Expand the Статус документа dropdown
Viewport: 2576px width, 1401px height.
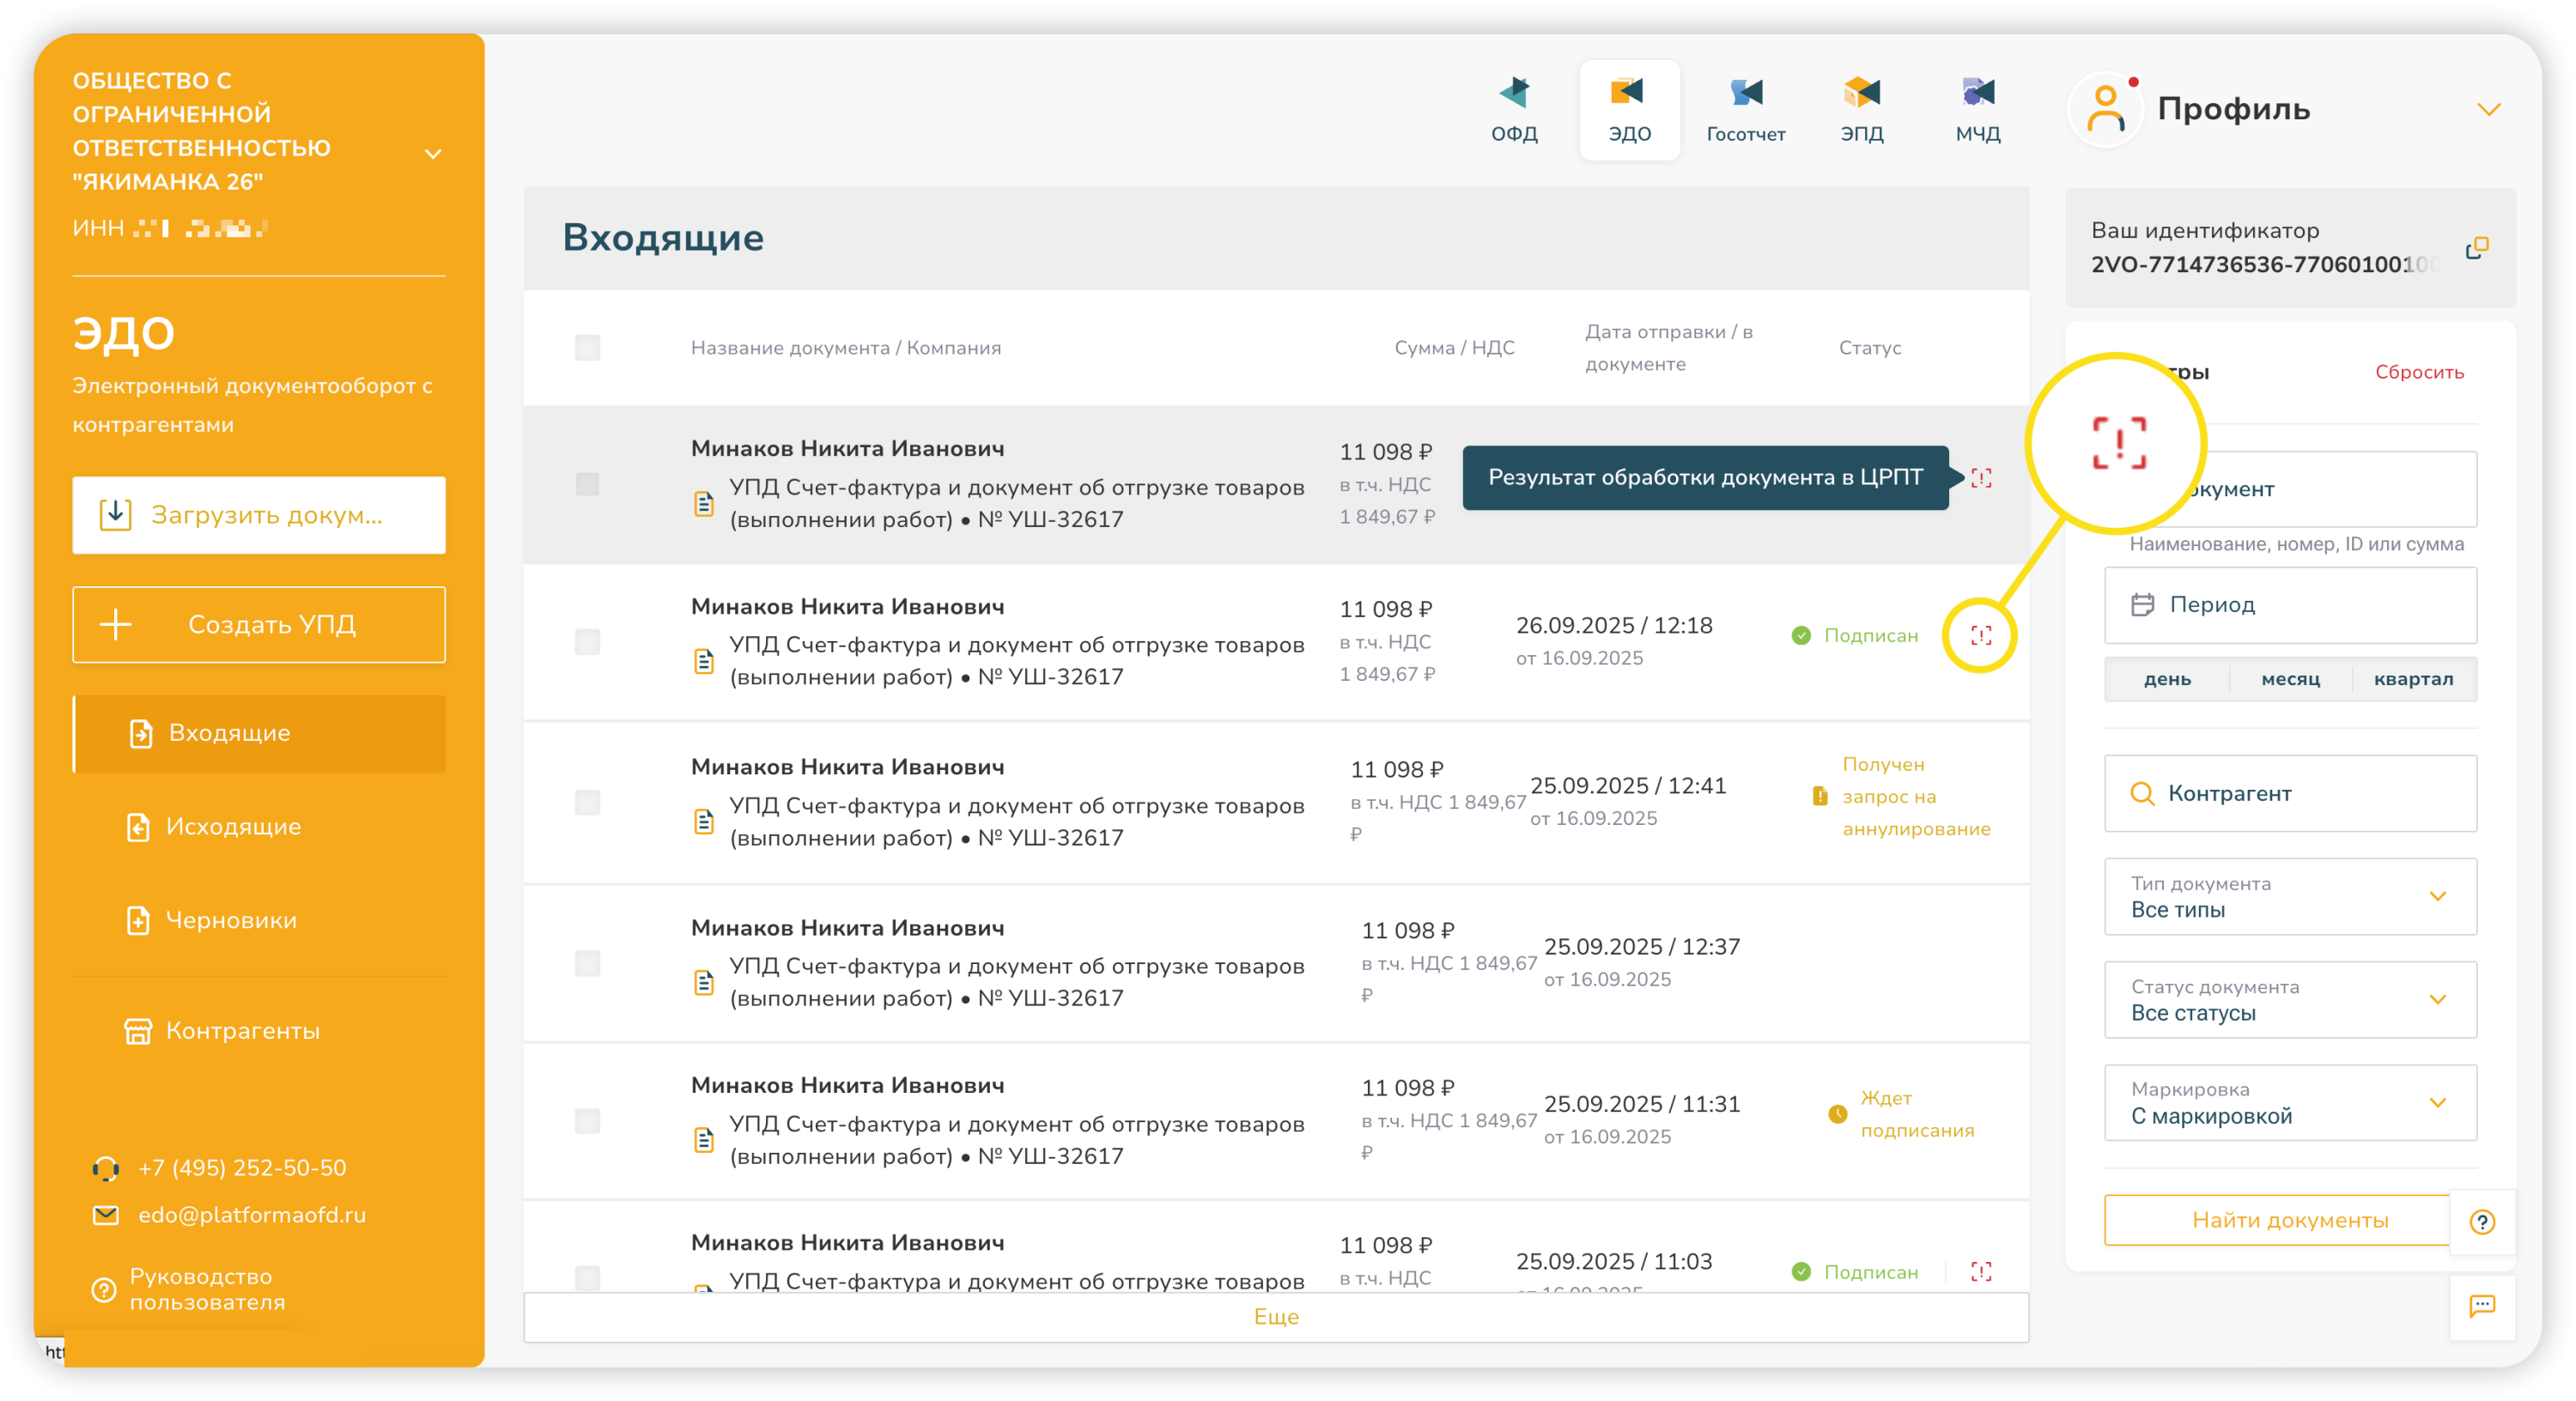click(x=2290, y=1000)
